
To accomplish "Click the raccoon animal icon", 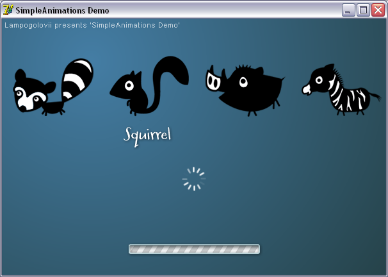I will pos(53,87).
